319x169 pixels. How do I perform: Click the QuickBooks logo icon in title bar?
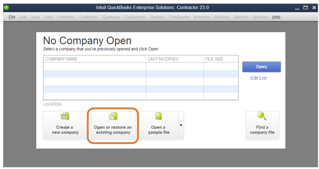point(6,7)
